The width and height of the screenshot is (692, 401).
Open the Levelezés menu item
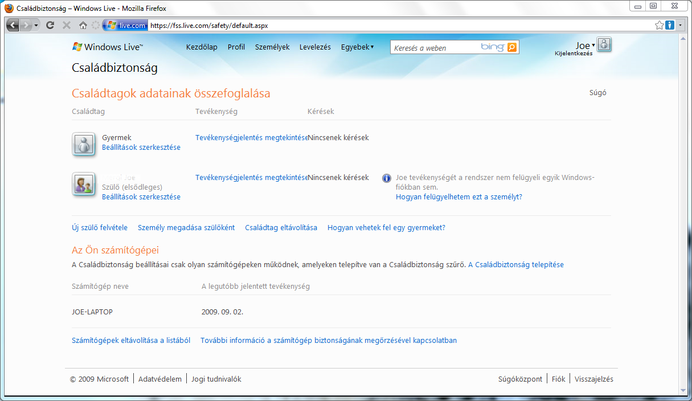coord(315,47)
